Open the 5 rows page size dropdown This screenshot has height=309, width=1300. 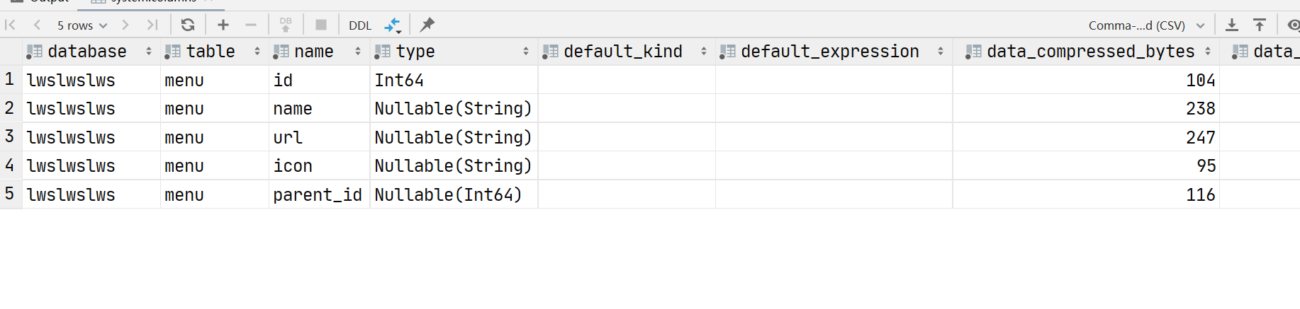point(82,25)
